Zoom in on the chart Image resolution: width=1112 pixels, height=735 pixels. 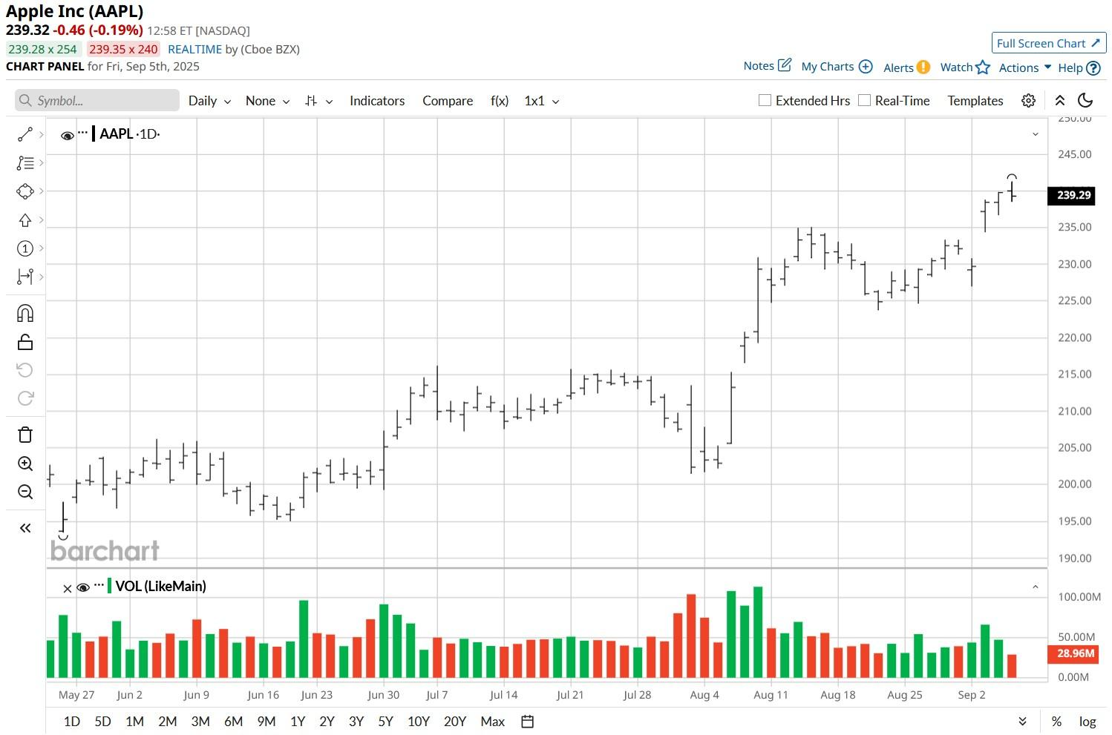[25, 464]
